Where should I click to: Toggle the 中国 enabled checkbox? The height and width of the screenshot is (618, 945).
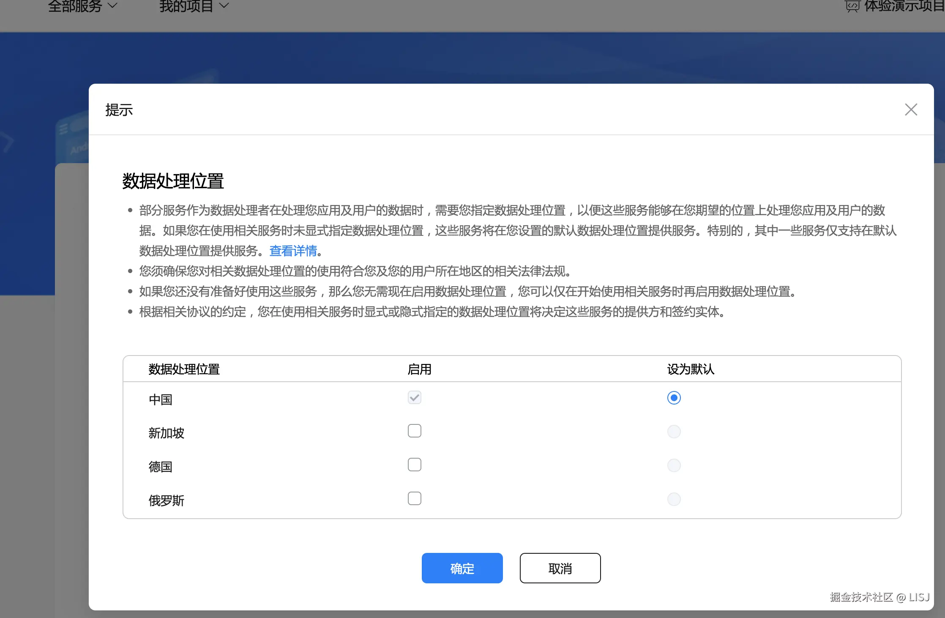(x=414, y=397)
